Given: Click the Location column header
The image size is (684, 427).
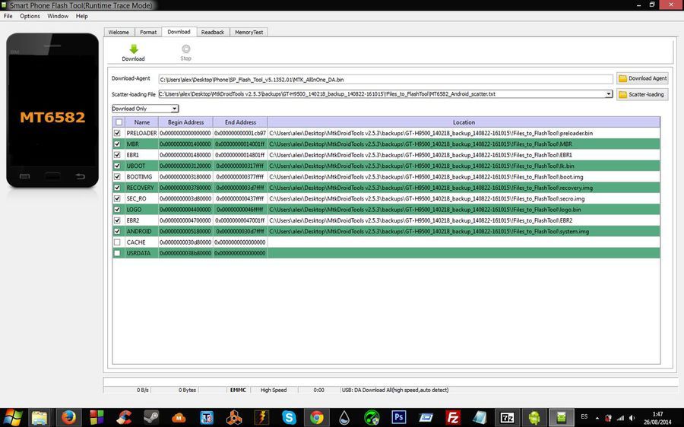Looking at the screenshot, I should click(x=464, y=122).
